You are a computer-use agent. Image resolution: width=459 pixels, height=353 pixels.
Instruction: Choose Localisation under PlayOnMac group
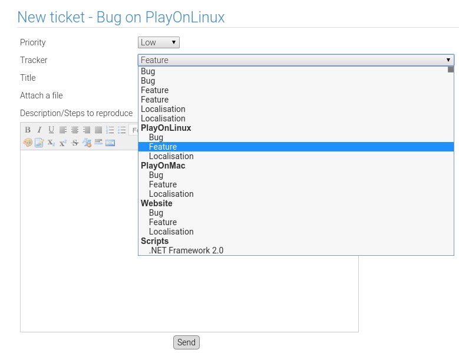[296, 194]
